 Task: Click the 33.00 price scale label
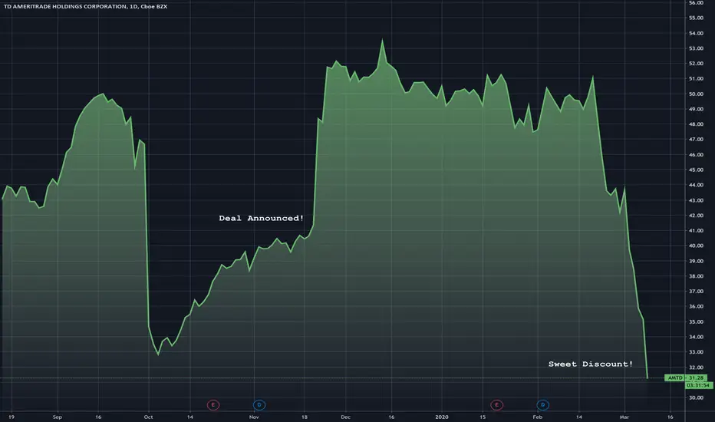coord(696,352)
